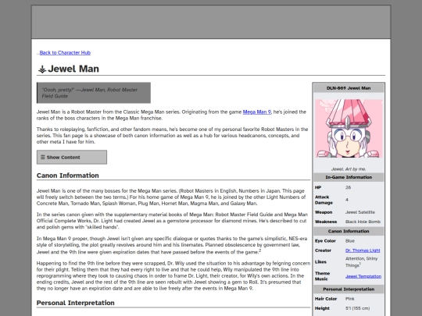Click the Eye Color value Blue

pos(350,241)
